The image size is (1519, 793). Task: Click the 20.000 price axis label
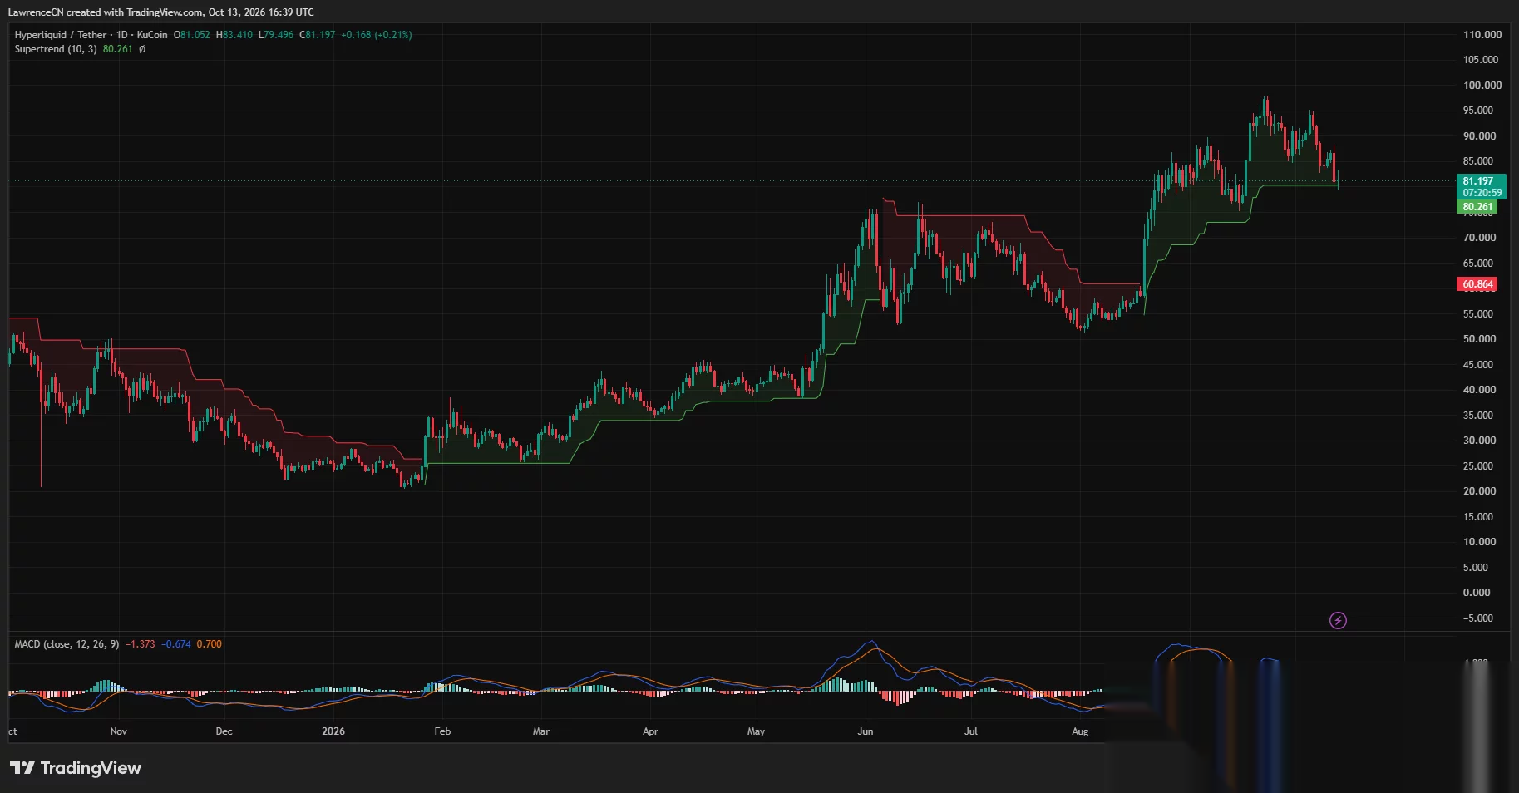click(1480, 491)
